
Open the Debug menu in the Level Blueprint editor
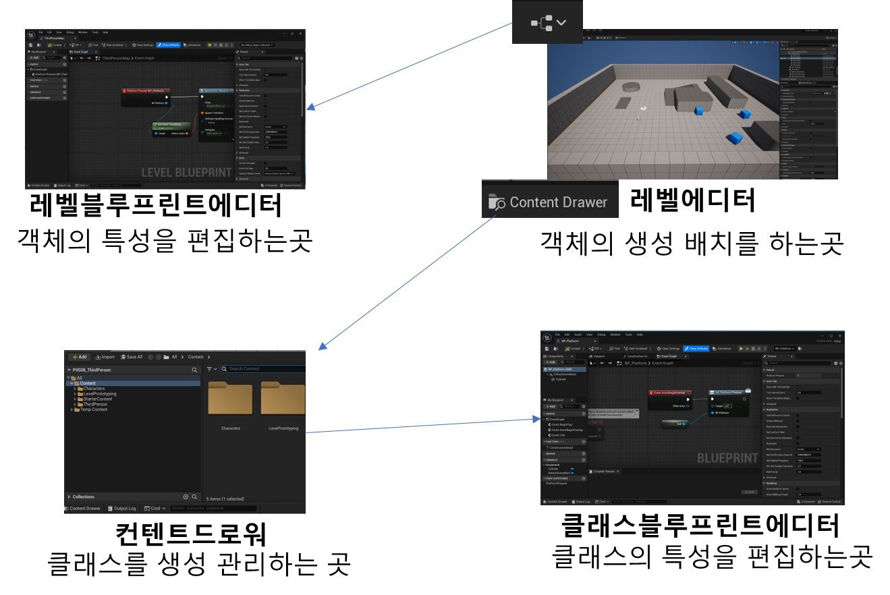(x=71, y=32)
